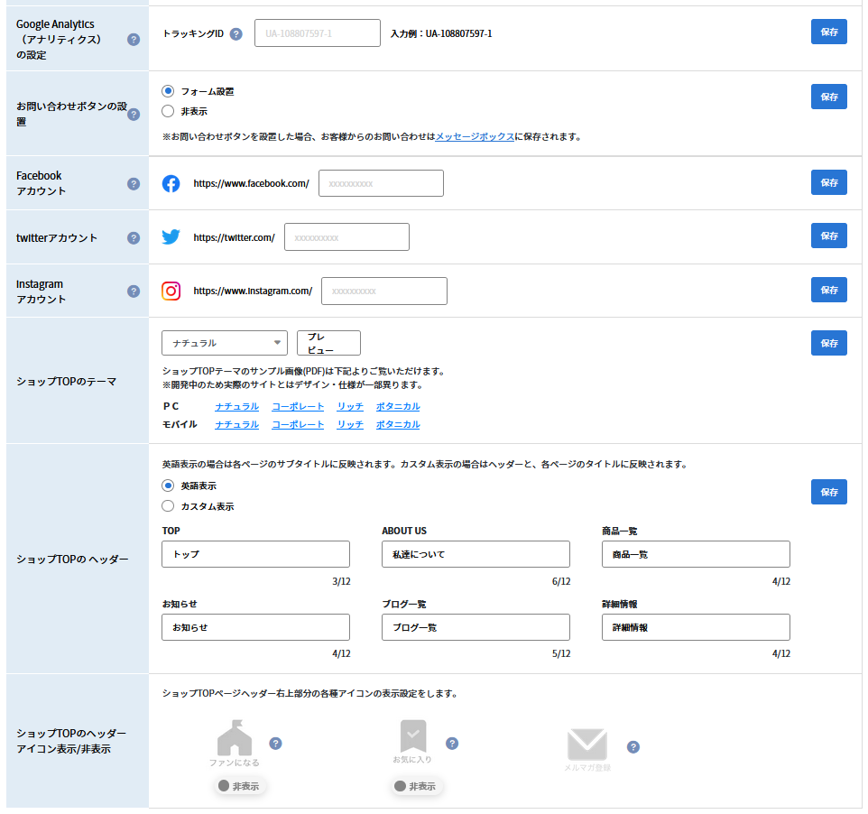This screenshot has height=814, width=868.
Task: Click the Twitter bird icon
Action: pyautogui.click(x=171, y=237)
